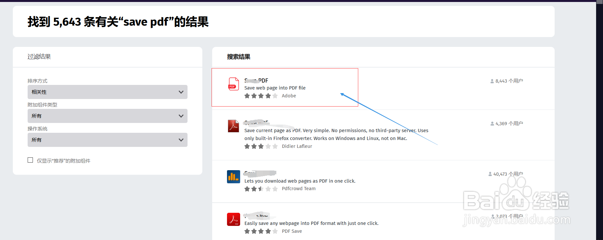Click the PDF Save author name

point(292,231)
